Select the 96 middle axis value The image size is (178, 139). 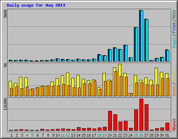point(5,65)
